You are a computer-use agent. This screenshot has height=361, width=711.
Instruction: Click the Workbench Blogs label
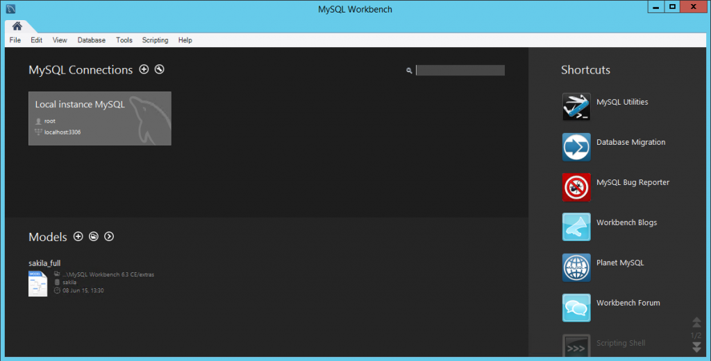[627, 222]
